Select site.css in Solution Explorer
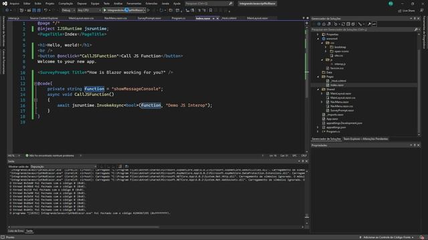 point(338,55)
